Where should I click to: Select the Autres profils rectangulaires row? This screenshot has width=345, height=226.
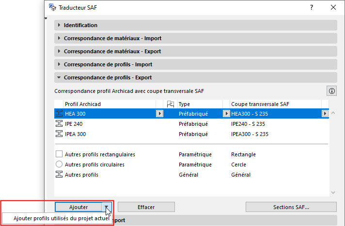tap(192, 154)
